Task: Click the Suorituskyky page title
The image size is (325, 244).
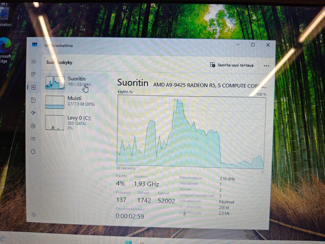Action: pos(59,62)
